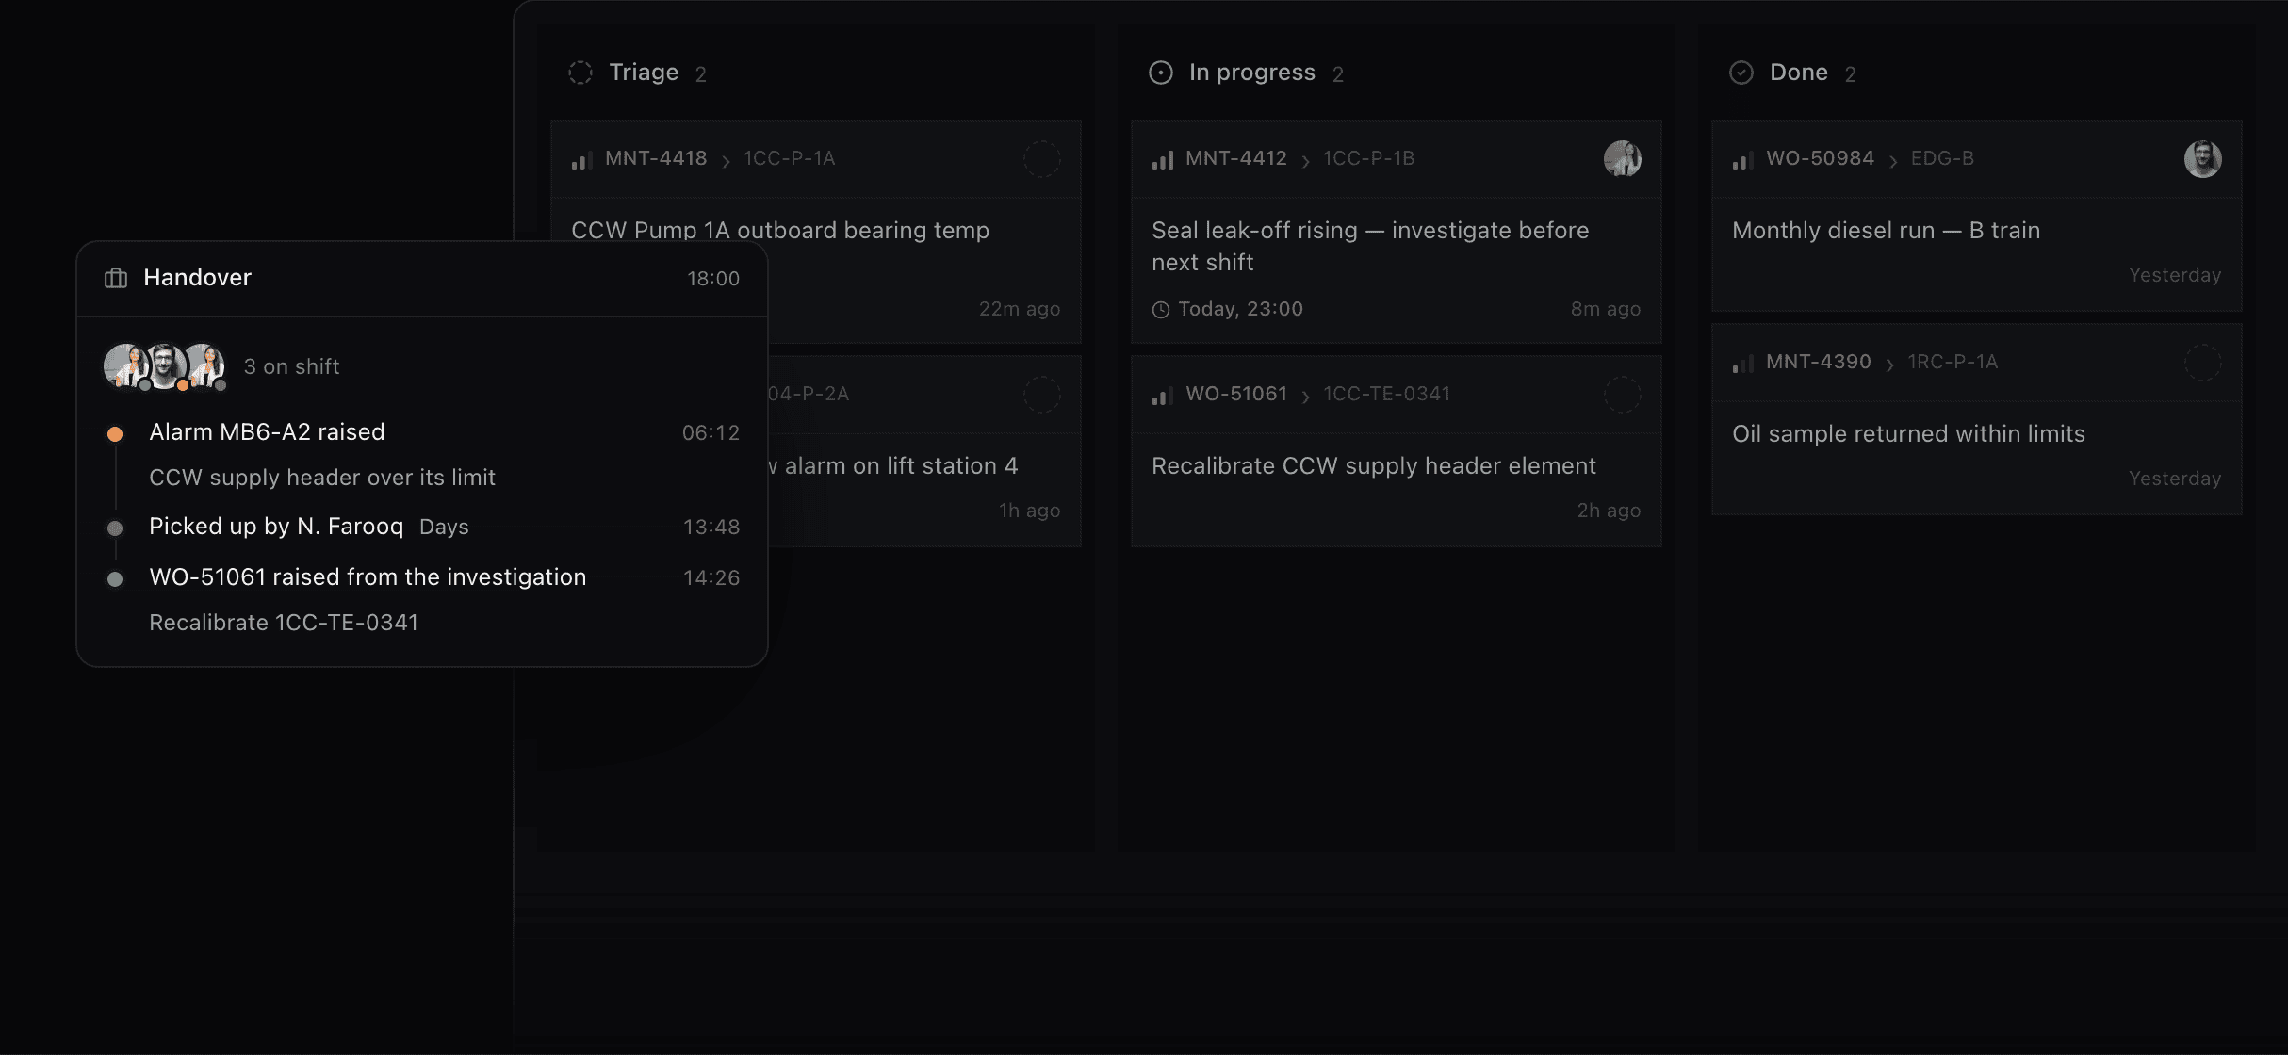Click the In progress status icon
2288x1055 pixels.
coord(1161,73)
